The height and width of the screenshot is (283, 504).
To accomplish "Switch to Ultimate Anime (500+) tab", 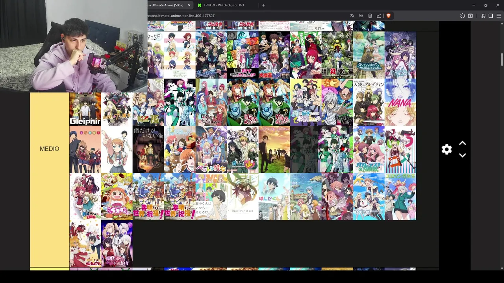I will coord(166,5).
